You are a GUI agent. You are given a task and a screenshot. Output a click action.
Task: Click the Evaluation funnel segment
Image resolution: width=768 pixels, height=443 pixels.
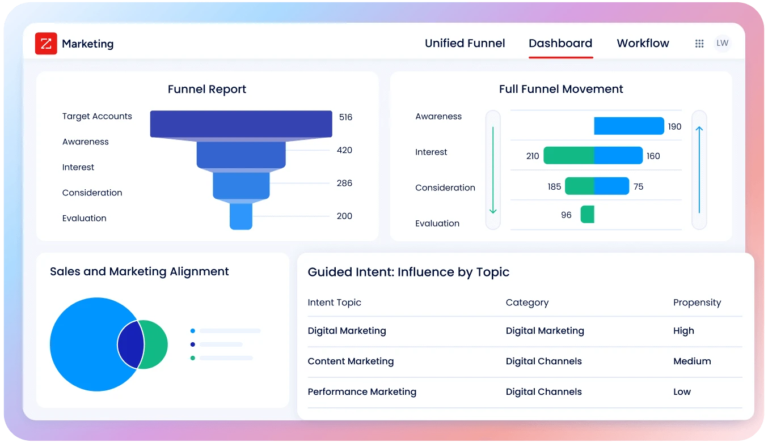241,216
